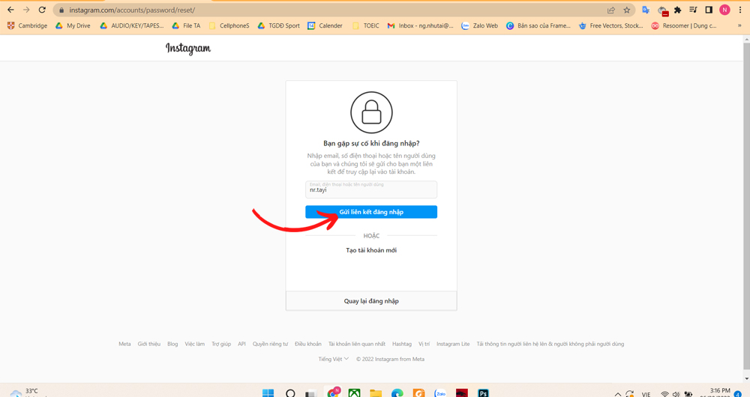The height and width of the screenshot is (397, 750).
Task: Open the Việc làm footer link
Action: point(195,344)
